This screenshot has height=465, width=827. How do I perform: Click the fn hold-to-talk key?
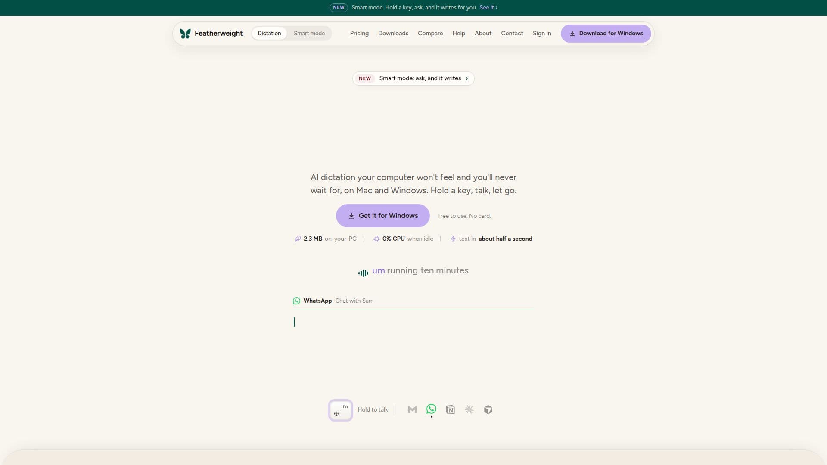pos(341,410)
